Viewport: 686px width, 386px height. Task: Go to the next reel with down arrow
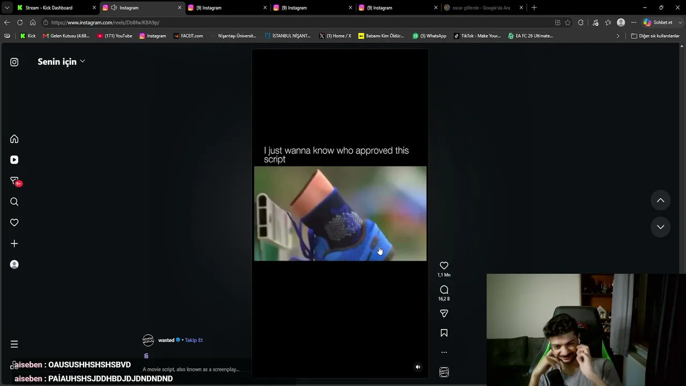tap(661, 227)
